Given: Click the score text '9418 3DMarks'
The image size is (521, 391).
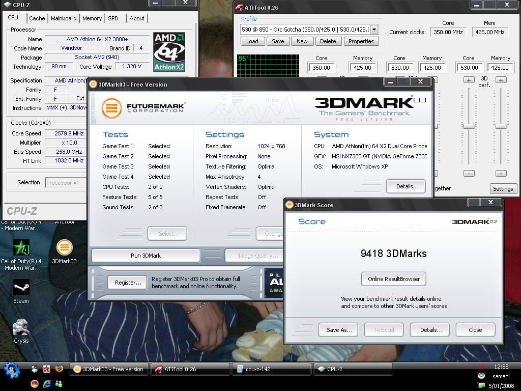Looking at the screenshot, I should (394, 254).
